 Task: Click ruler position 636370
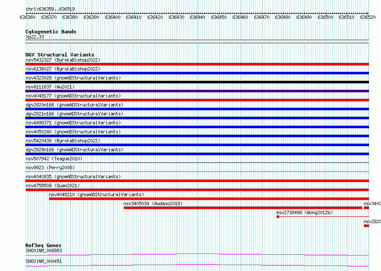(49, 17)
